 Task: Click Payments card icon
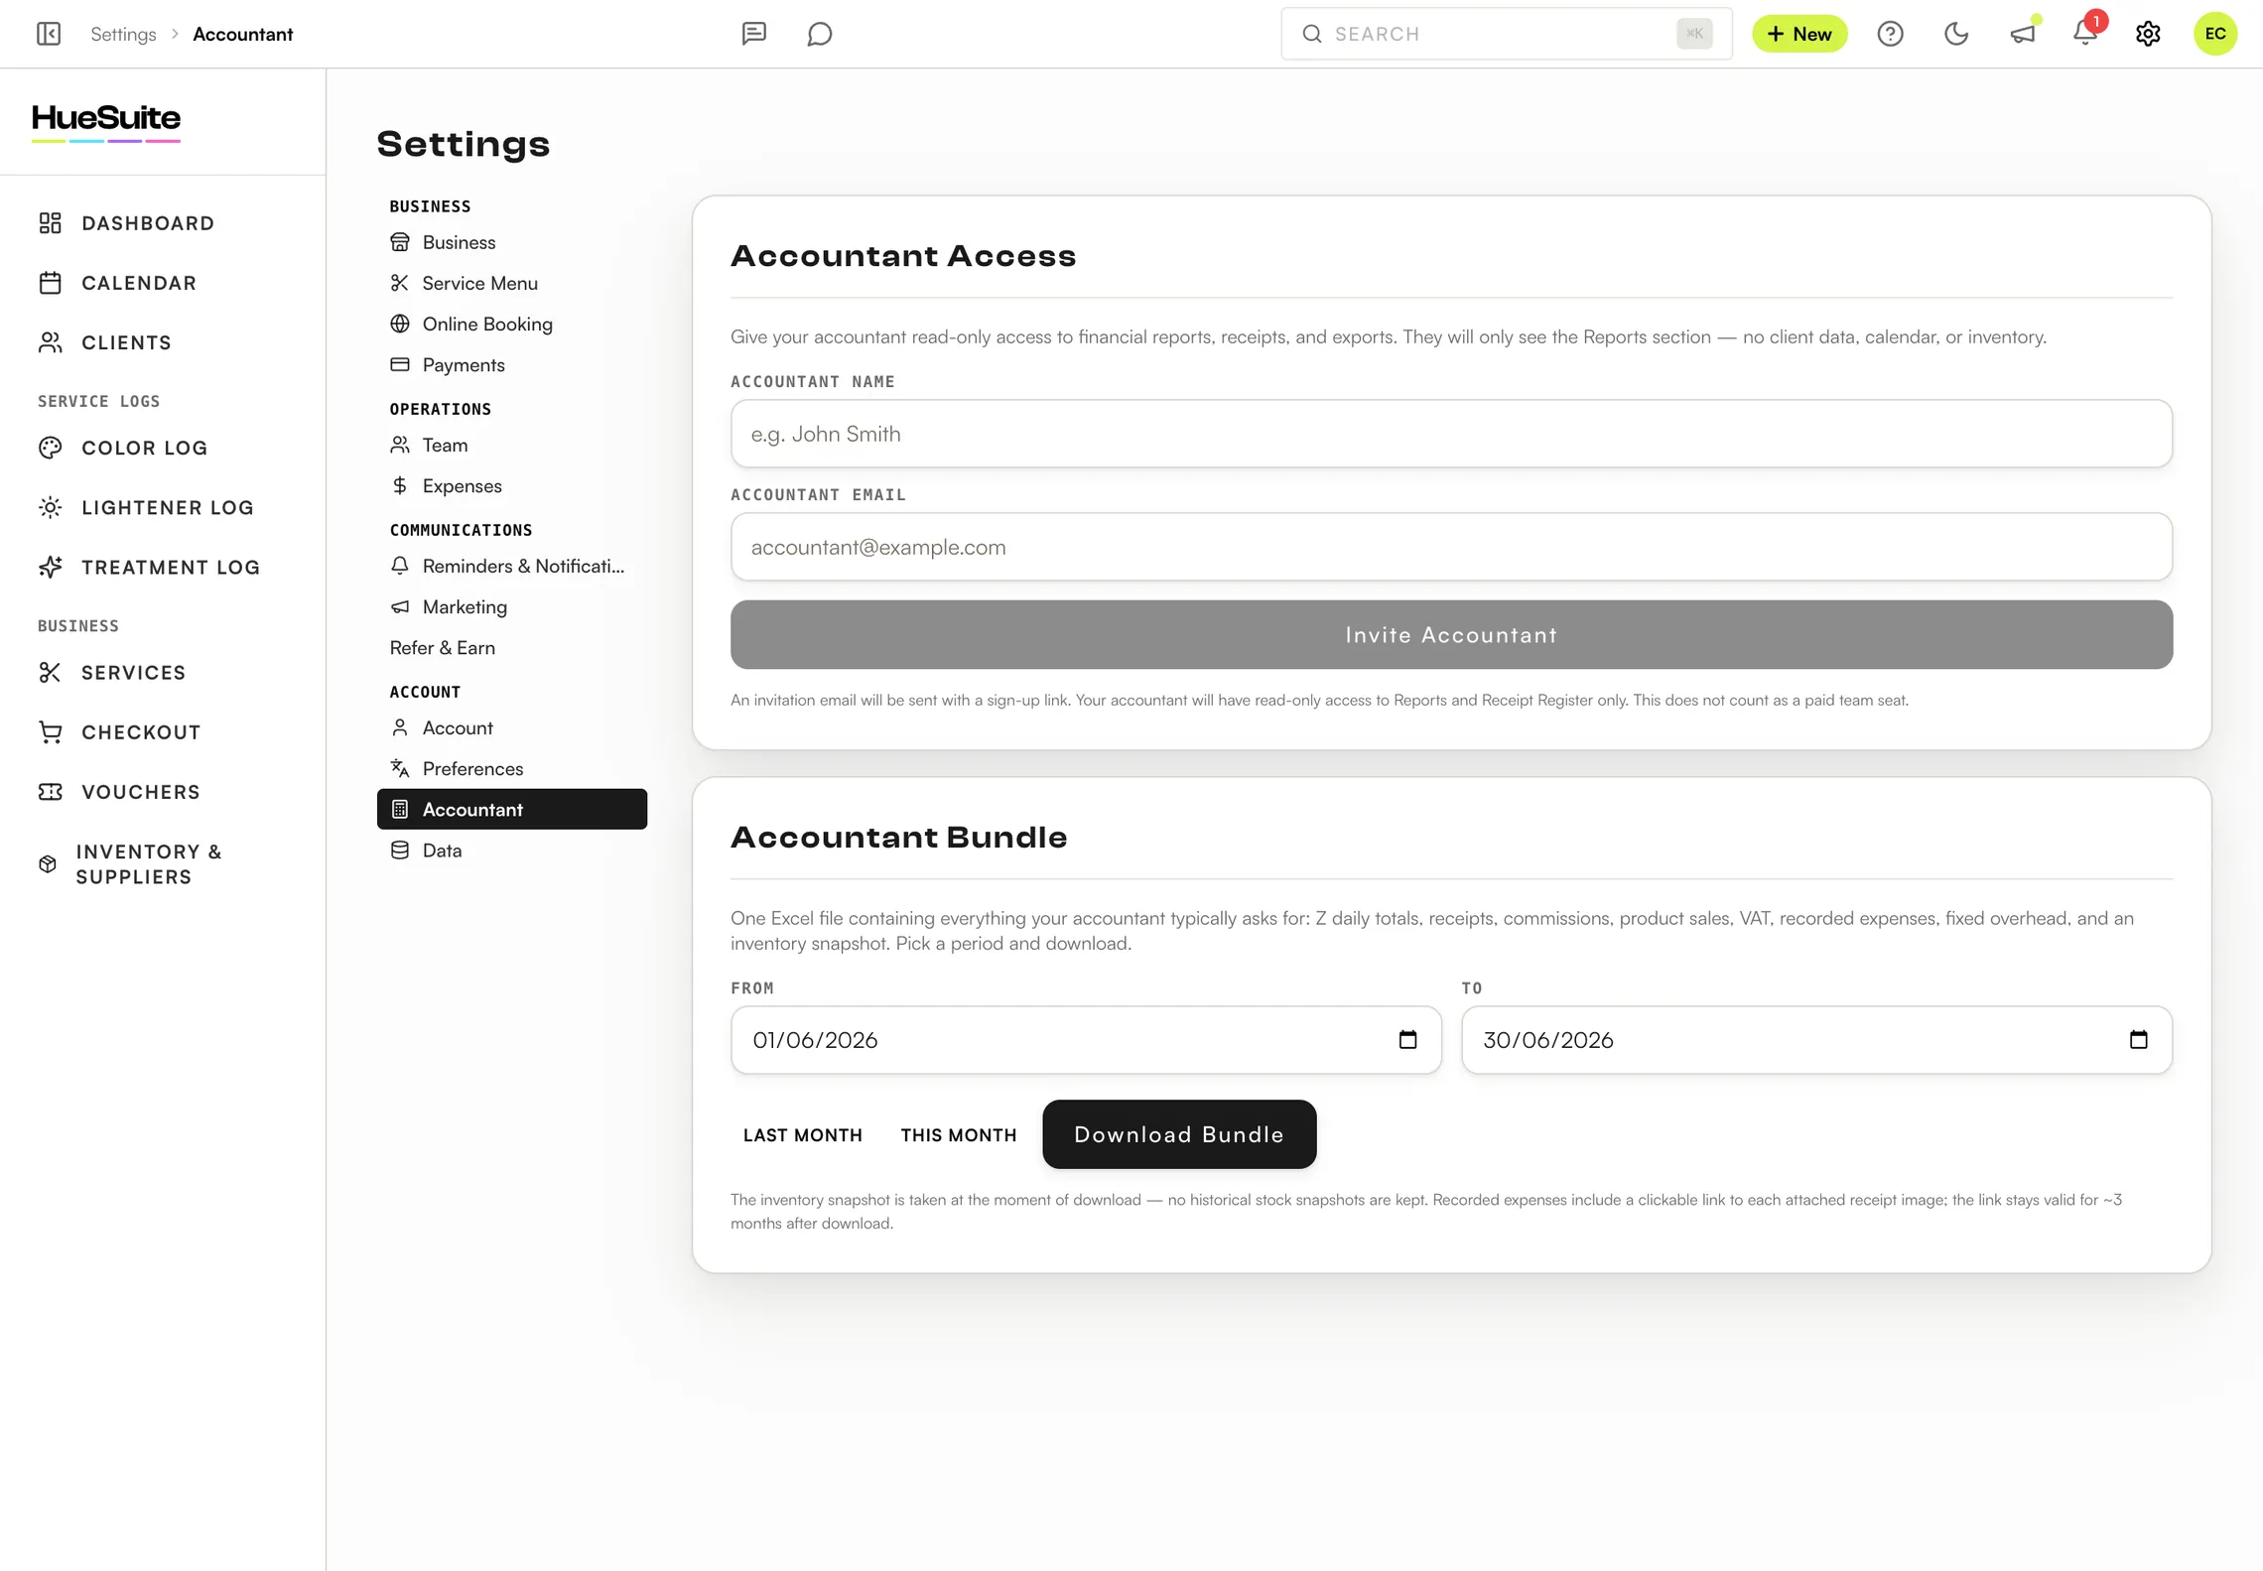[x=400, y=364]
